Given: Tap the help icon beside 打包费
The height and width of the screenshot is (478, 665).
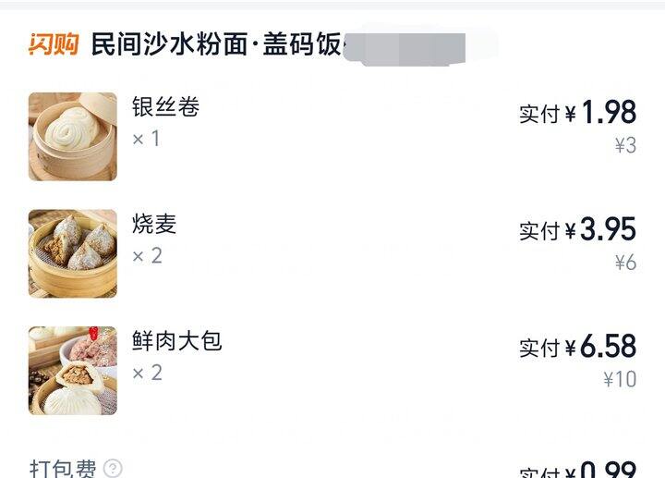Looking at the screenshot, I should pyautogui.click(x=113, y=469).
